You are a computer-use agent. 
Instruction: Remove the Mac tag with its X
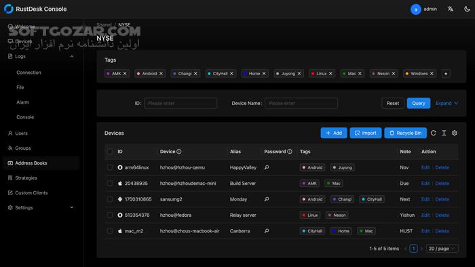[x=360, y=73]
